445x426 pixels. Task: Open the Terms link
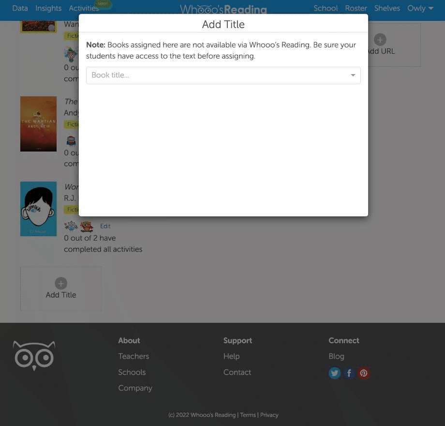click(248, 415)
